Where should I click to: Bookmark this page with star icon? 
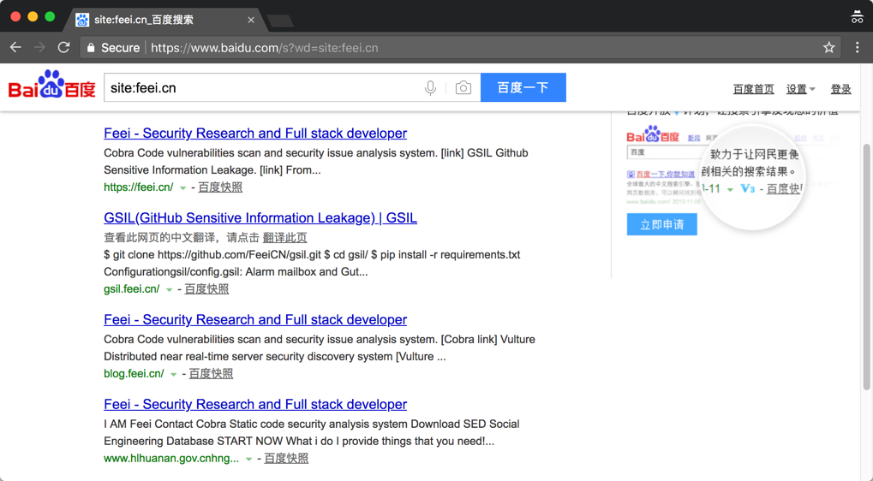coord(828,48)
